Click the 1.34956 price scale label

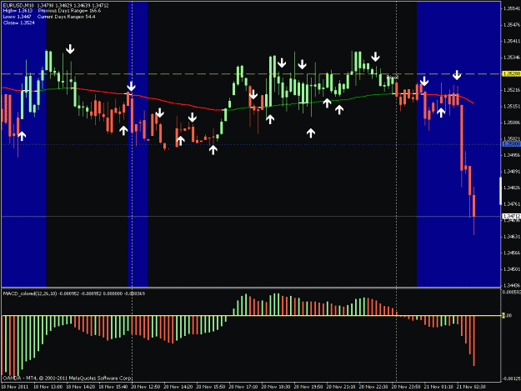(512, 155)
